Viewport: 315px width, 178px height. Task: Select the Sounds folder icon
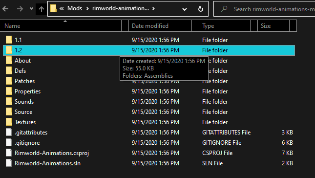tap(9, 101)
